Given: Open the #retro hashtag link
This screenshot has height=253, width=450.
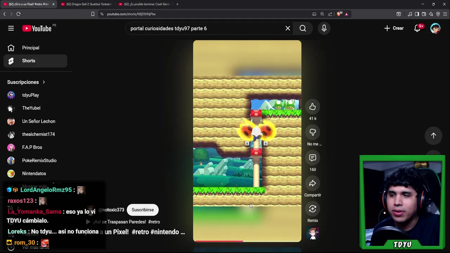Looking at the screenshot, I should 141,232.
